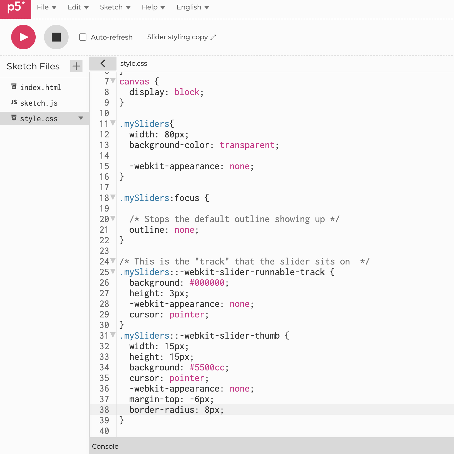Screen dimensions: 454x454
Task: Click the JS icon beside sketch.js
Action: click(x=14, y=102)
